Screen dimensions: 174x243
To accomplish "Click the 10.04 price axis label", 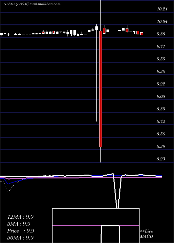I will coord(162,22).
